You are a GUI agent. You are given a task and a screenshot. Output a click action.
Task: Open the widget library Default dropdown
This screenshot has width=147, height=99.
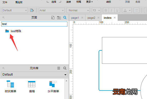click(34, 75)
